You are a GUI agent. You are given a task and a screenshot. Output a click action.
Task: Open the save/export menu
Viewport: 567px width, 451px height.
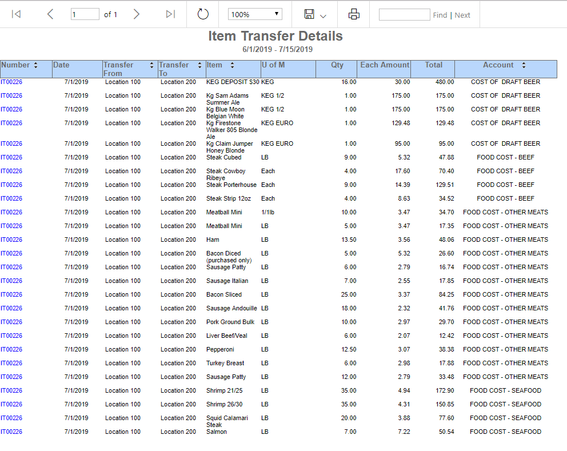point(309,14)
